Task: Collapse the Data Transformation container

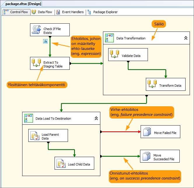Action: 186,38
